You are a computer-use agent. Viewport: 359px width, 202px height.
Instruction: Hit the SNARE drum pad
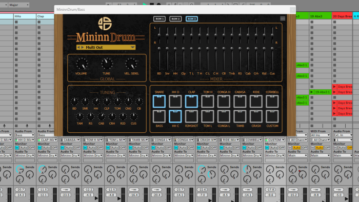[159, 102]
